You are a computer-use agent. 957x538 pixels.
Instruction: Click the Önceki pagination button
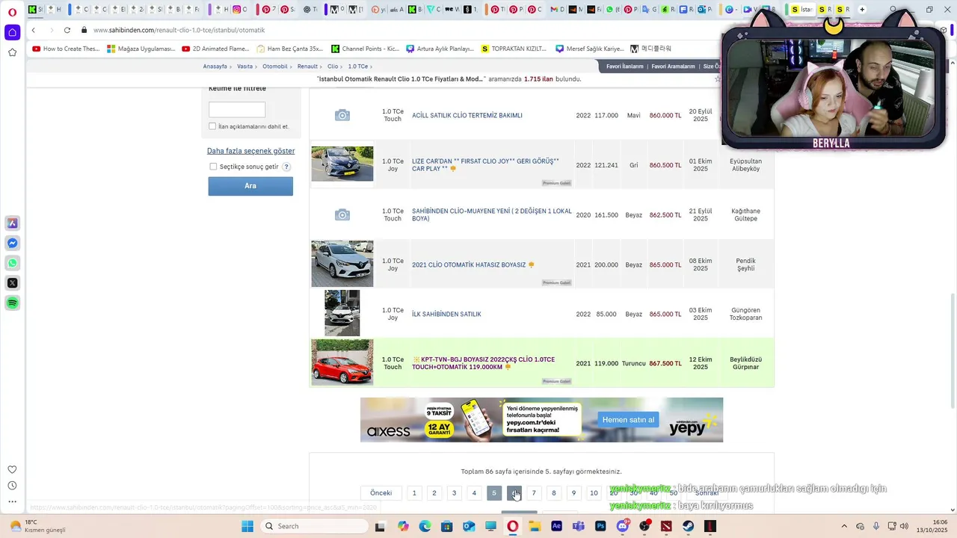[381, 493]
